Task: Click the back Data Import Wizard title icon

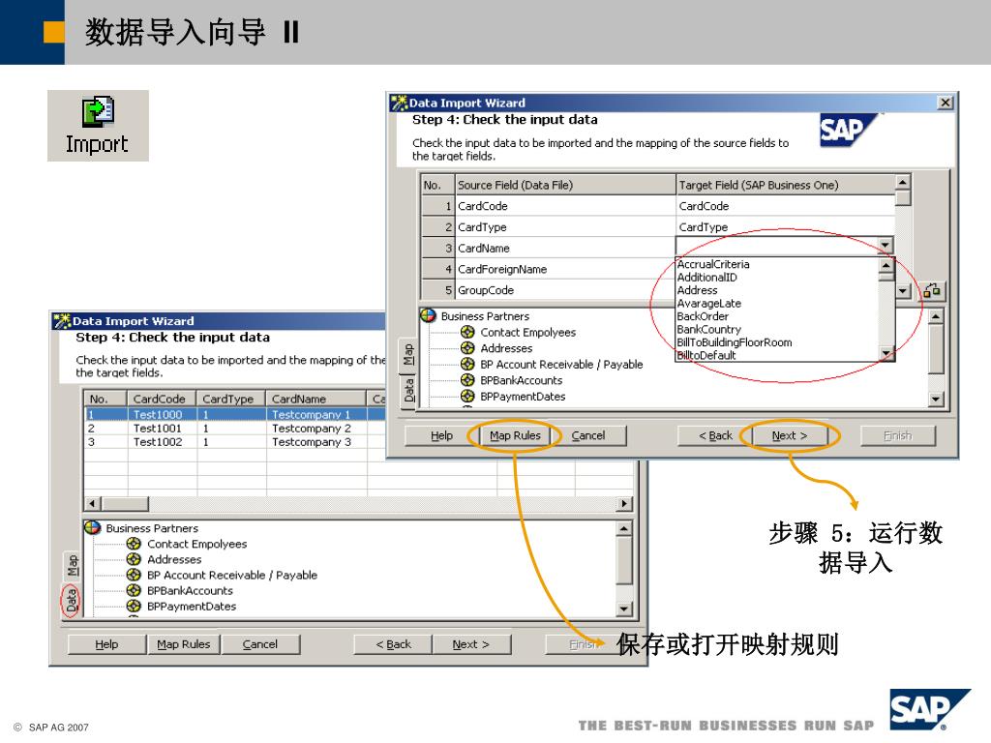Action: 62,321
